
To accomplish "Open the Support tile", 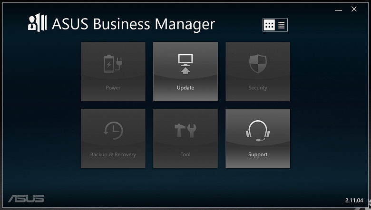I will pos(258,138).
